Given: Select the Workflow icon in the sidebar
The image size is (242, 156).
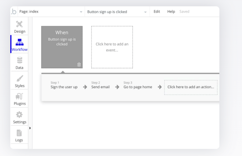Looking at the screenshot, I should click(19, 44).
